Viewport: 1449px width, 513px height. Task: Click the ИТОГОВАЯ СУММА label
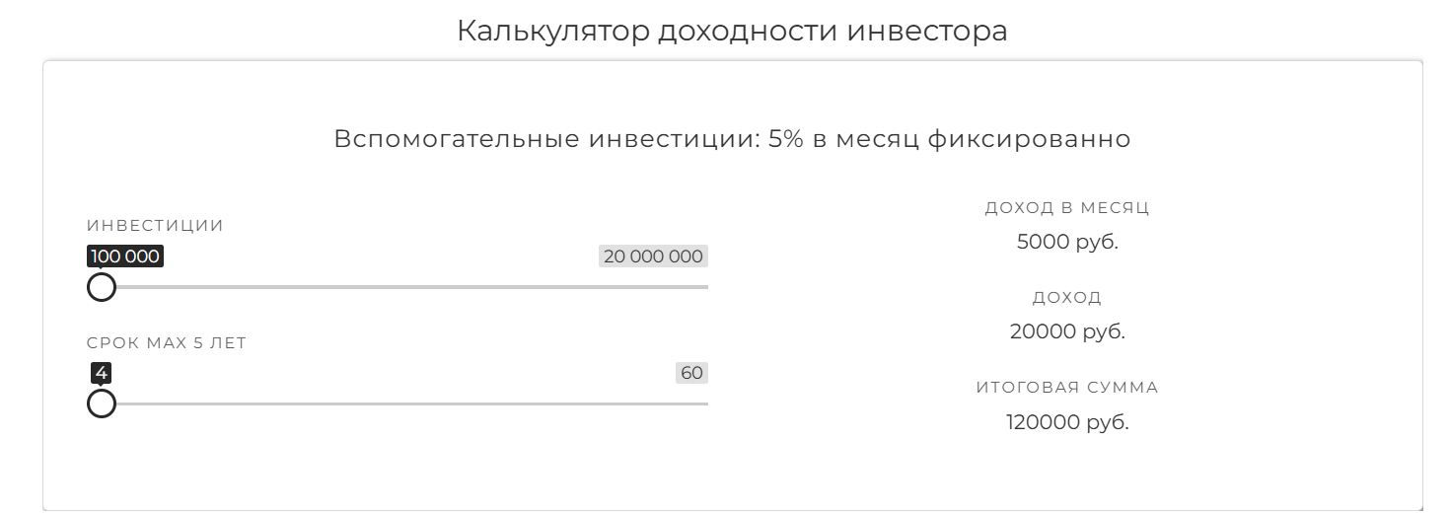click(x=1067, y=388)
